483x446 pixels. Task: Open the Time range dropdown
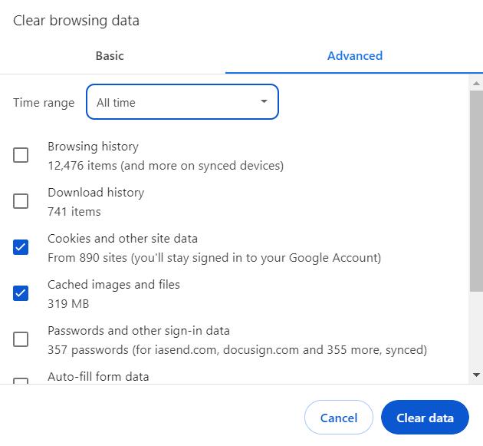point(182,102)
